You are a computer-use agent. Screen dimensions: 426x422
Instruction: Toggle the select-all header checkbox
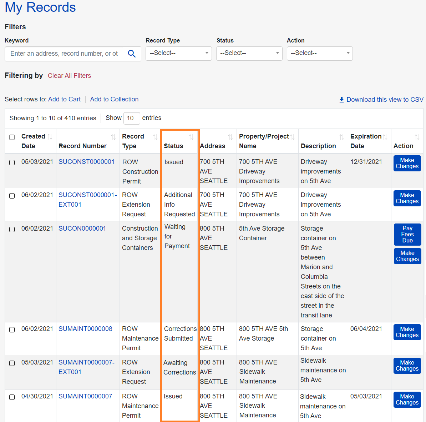pos(12,137)
